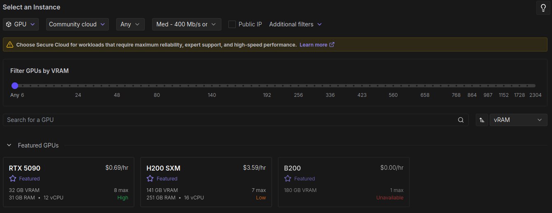Click the lightbulb tips icon
This screenshot has height=213, width=552.
pyautogui.click(x=543, y=8)
